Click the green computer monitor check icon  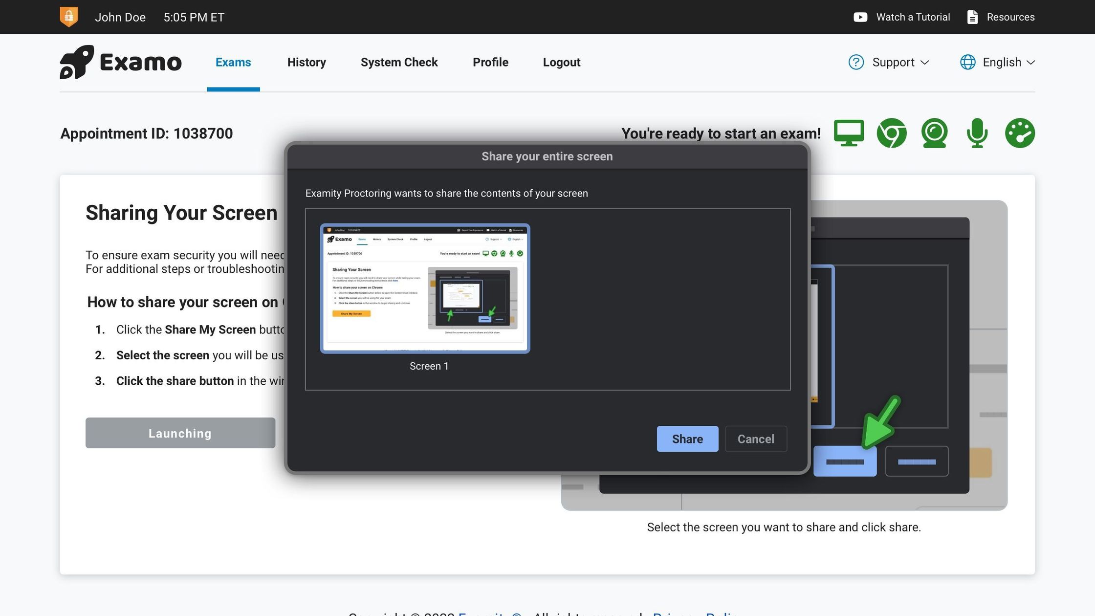pos(849,133)
